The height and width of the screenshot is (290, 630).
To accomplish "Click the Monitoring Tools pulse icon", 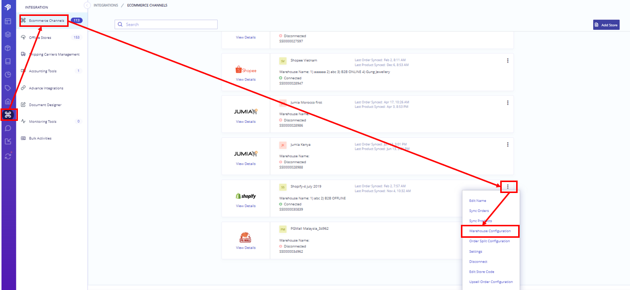I will point(23,121).
